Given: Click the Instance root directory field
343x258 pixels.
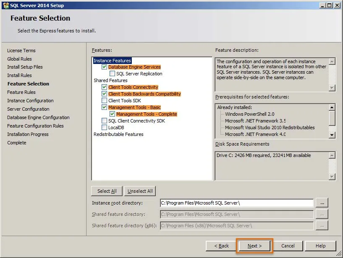Looking at the screenshot, I should pos(237,203).
